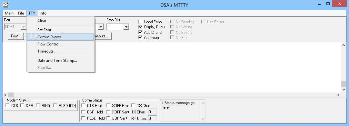Screen dimensions: 349x126
Task: Click terminal vertical scroll up arrow
Action: 344,45
